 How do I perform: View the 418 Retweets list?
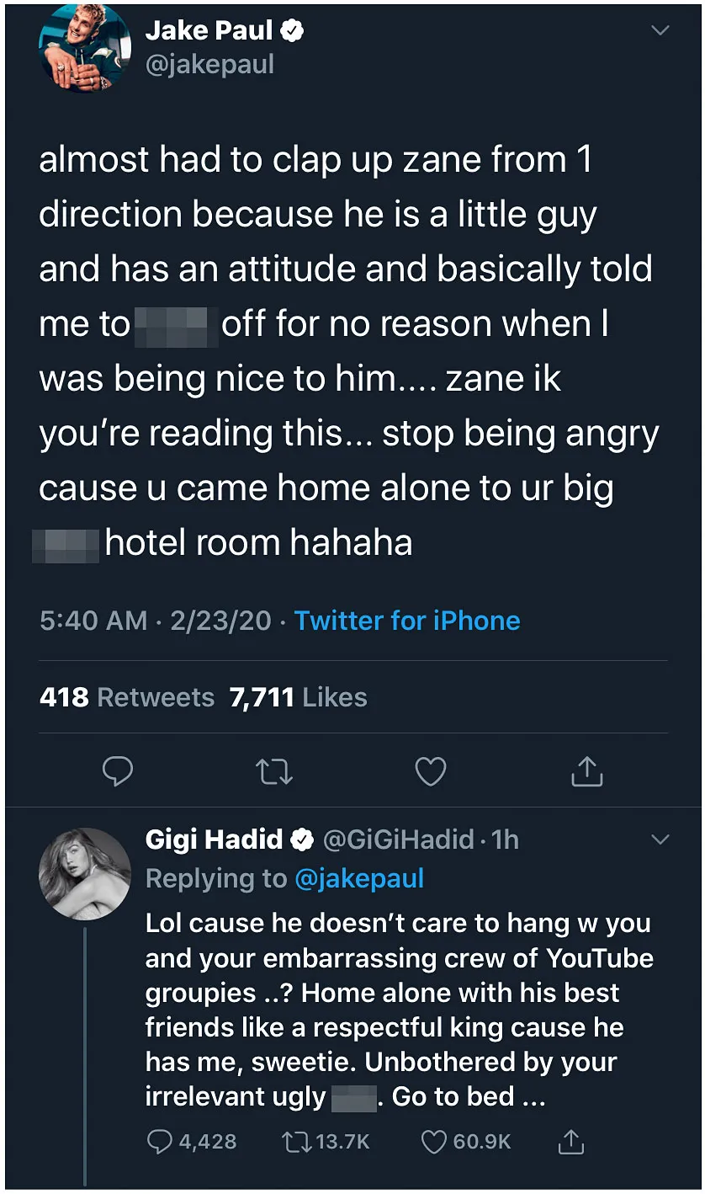coord(126,696)
